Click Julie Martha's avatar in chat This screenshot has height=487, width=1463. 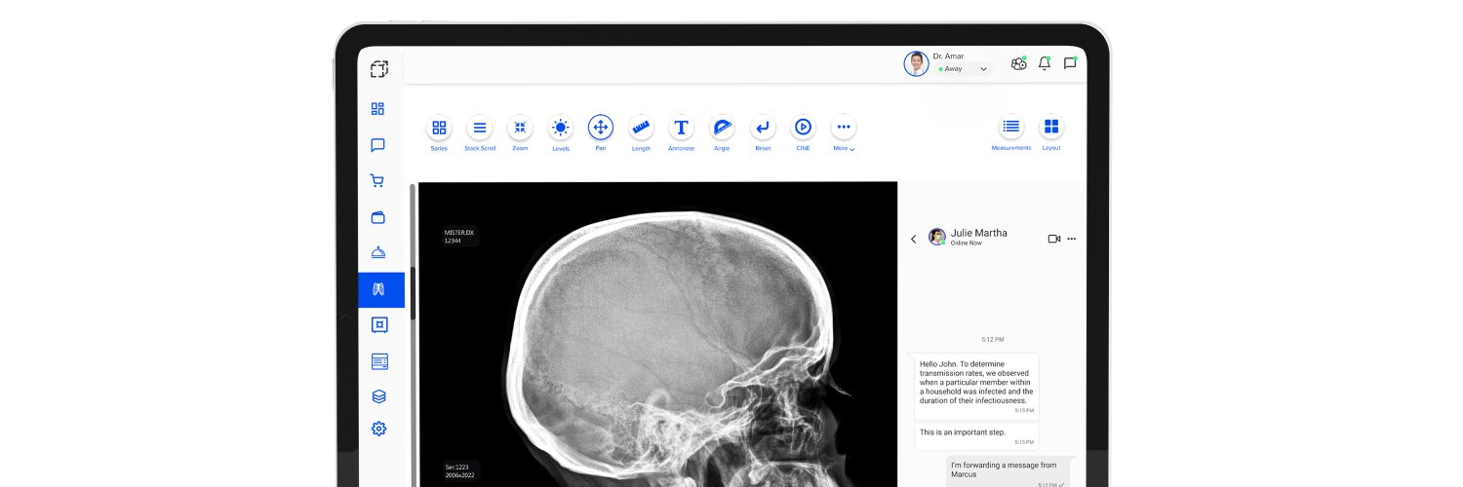click(x=937, y=237)
